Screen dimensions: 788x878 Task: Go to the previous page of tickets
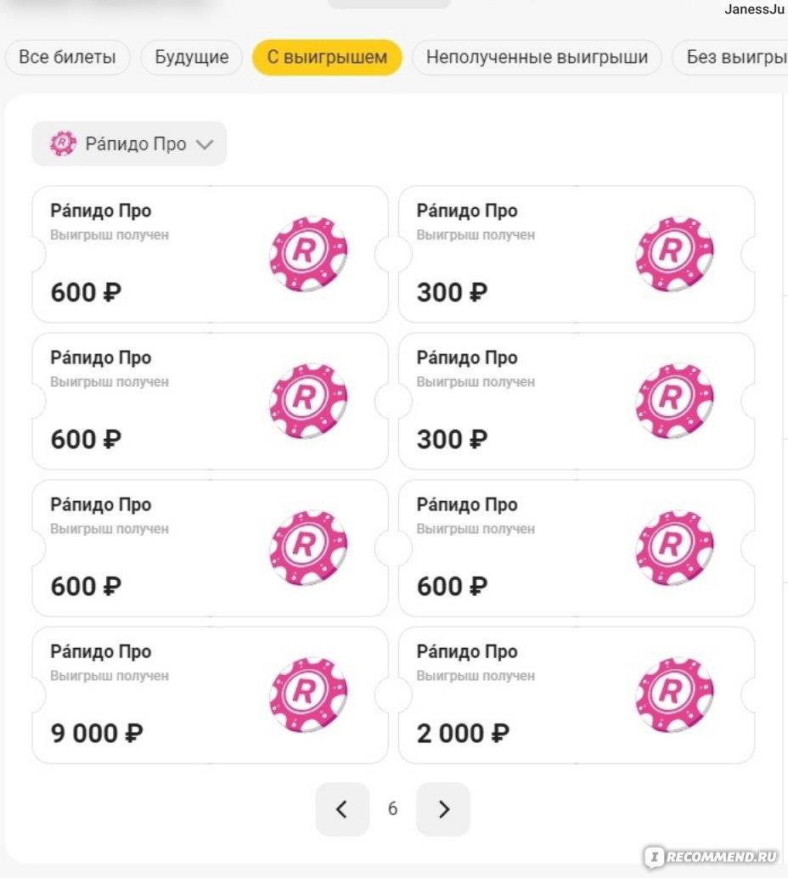coord(342,809)
